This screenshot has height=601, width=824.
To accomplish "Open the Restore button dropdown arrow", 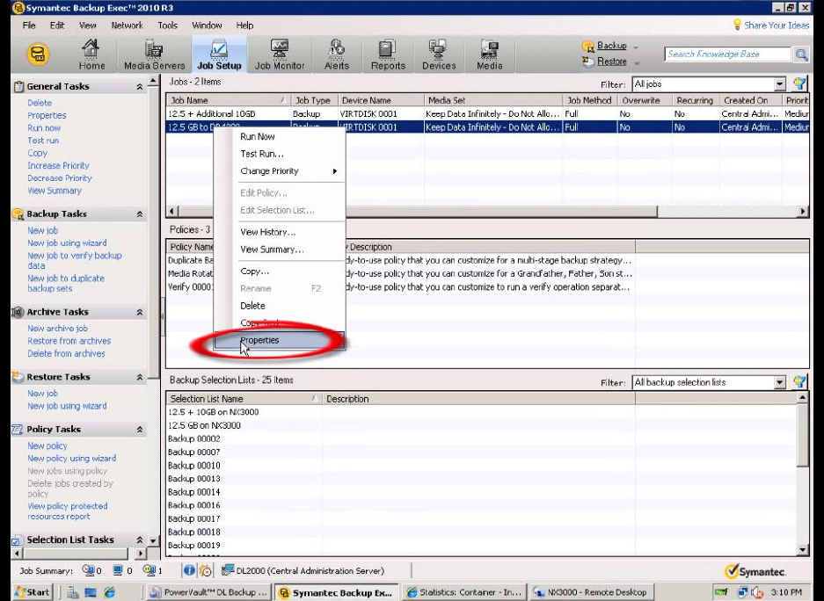I will click(637, 62).
